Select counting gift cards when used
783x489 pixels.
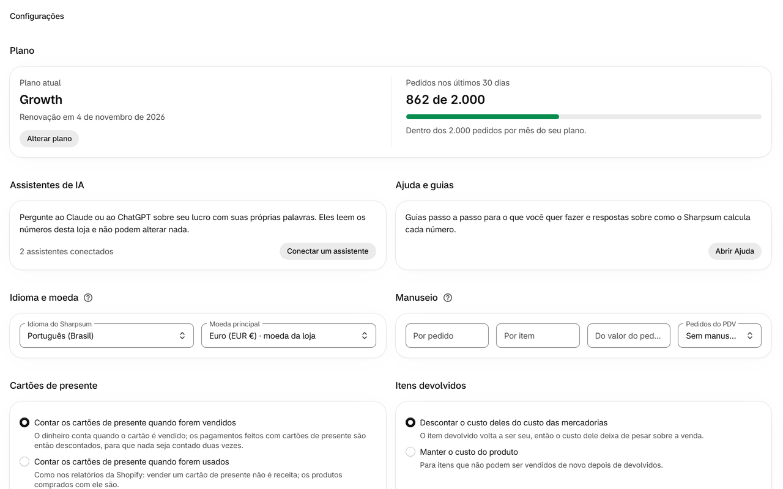[x=24, y=461]
